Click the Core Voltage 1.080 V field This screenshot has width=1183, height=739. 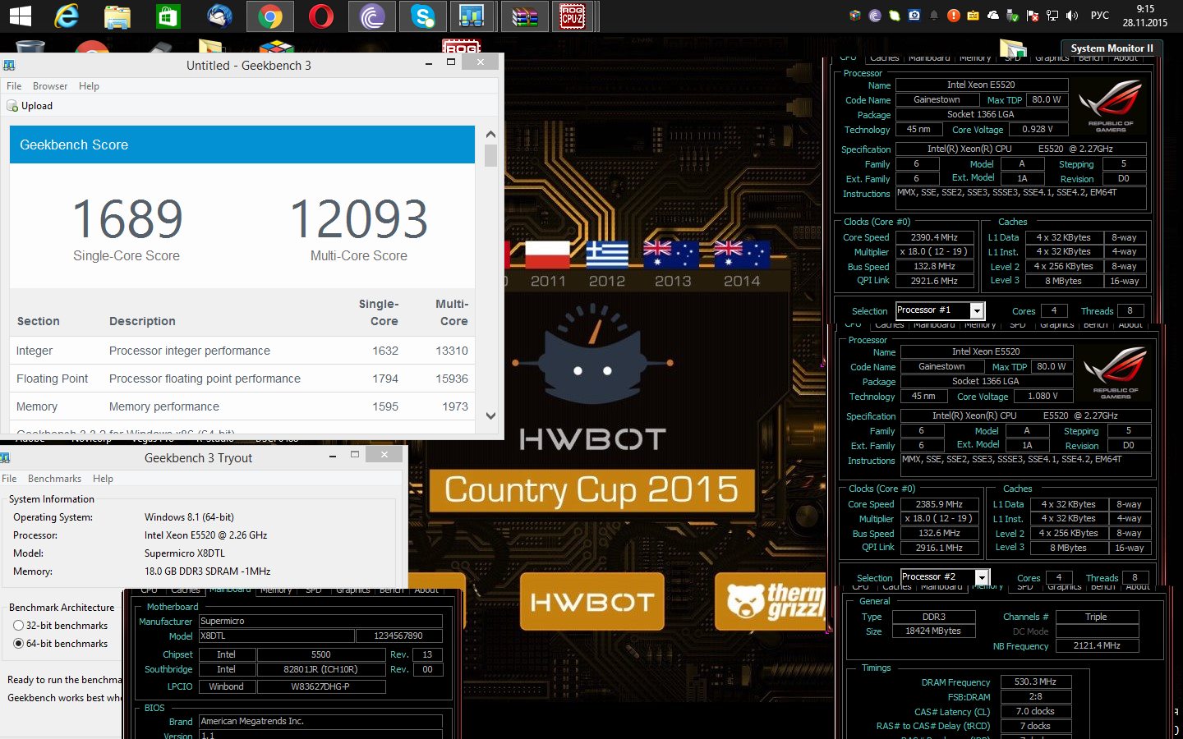[1043, 396]
